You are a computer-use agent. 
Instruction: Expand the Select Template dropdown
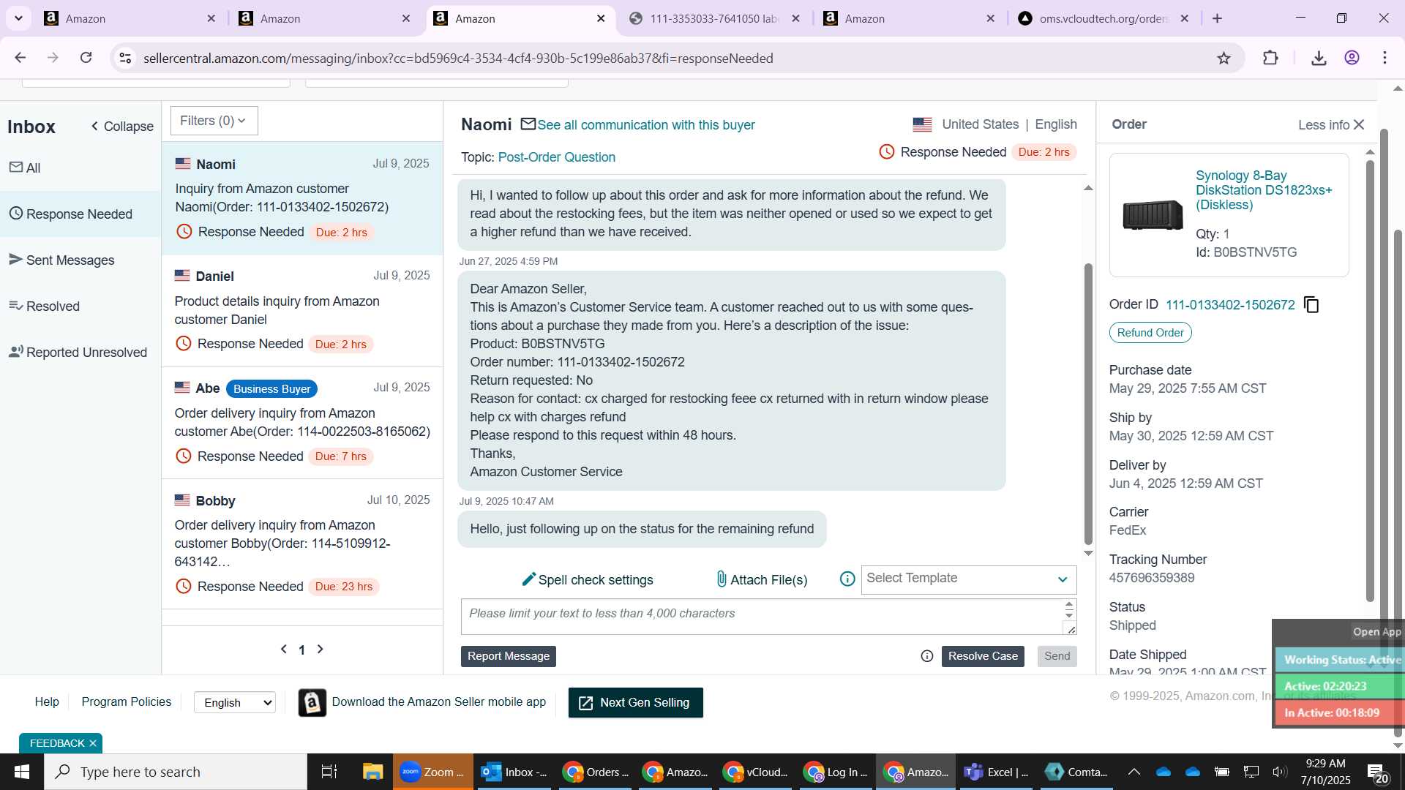pyautogui.click(x=968, y=579)
